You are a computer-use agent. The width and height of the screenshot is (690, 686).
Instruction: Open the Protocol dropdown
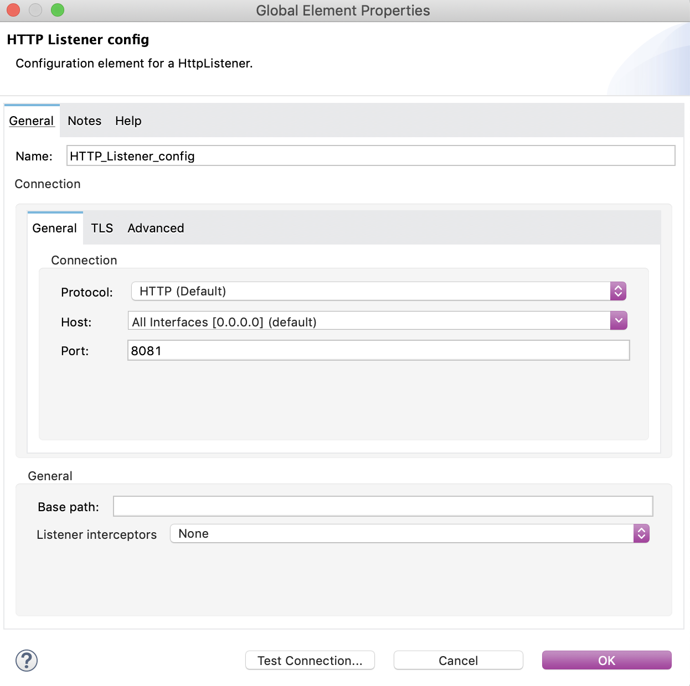click(371, 291)
